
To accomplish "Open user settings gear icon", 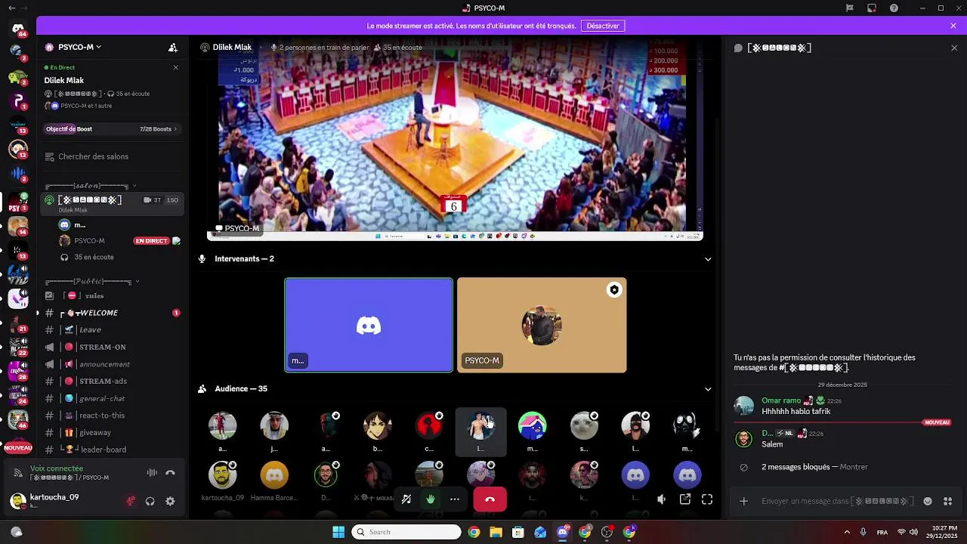I will tap(170, 501).
